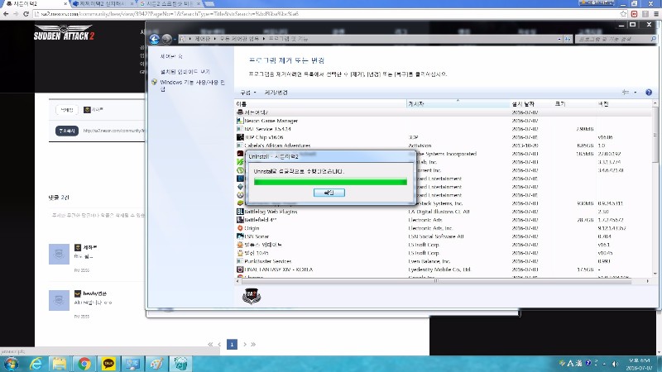Open the Organize dropdown in toolbar

click(246, 92)
